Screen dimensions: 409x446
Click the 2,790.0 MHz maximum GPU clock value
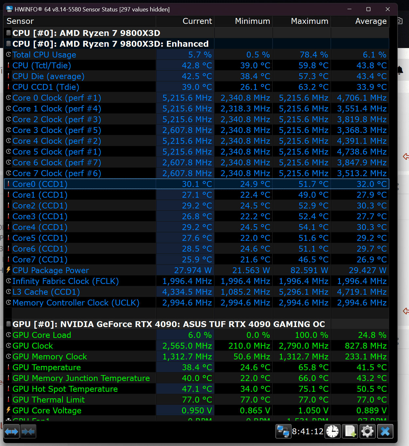[304, 346]
